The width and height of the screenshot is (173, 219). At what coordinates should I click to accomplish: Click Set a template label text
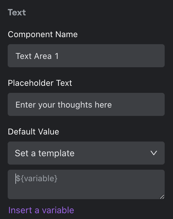[x=45, y=153]
